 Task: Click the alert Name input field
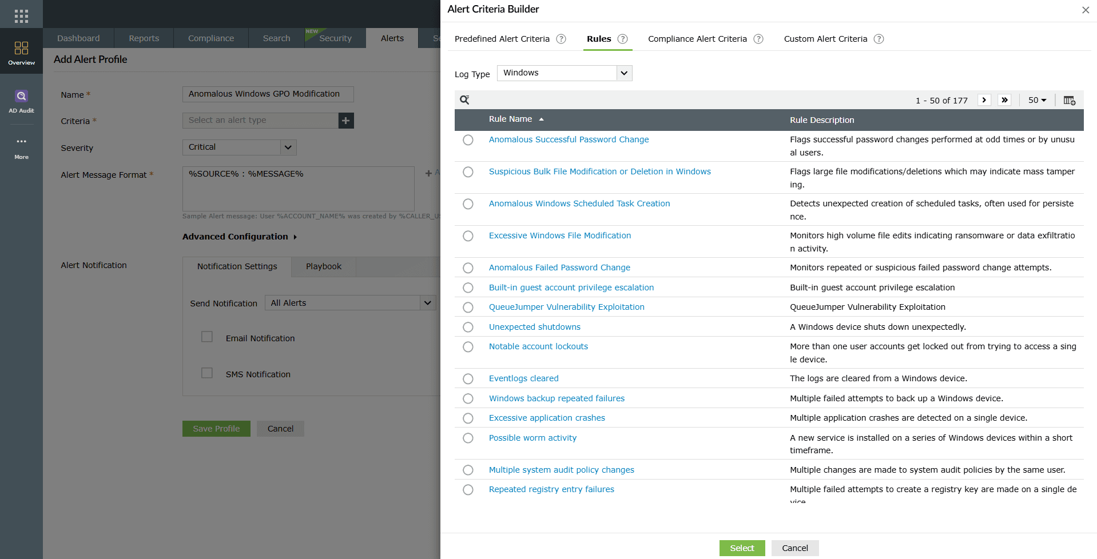tap(268, 94)
